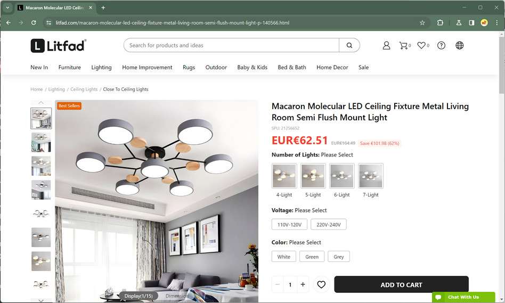
Task: Go to Ceiling Lights breadcrumb link
Action: 84,89
